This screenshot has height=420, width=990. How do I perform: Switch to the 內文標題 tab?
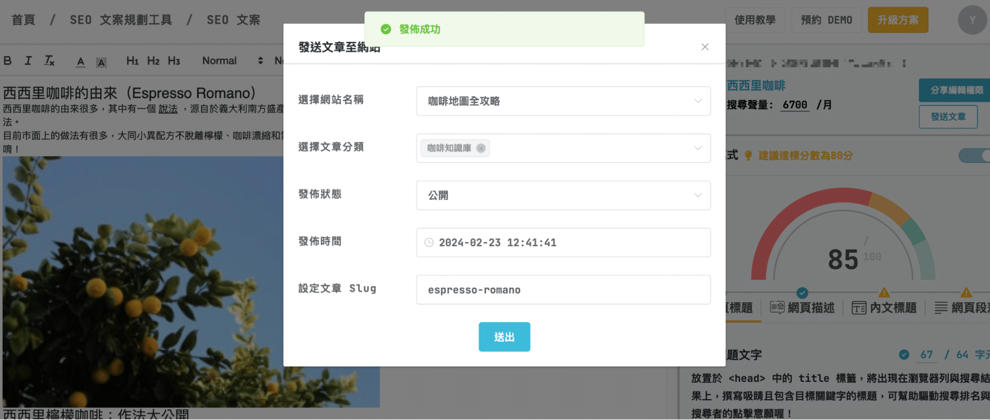tap(884, 308)
